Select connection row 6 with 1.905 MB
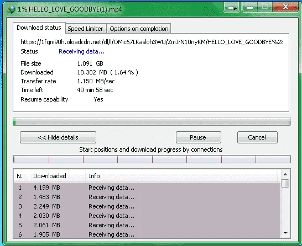Screen dimensions: 302x246 [x=147, y=234]
